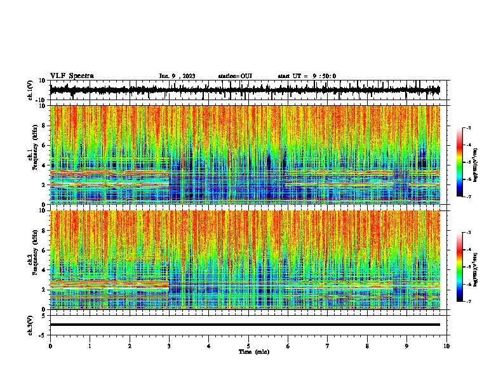Click time axis tick label "4"

tap(209, 346)
